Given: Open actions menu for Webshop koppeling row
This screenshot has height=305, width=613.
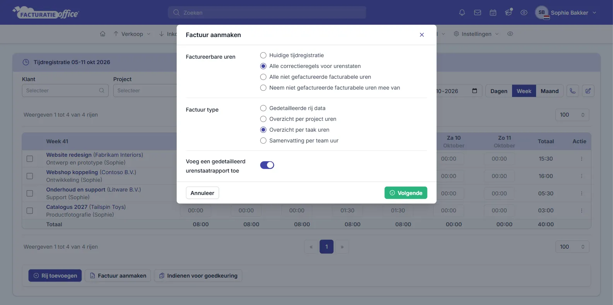Looking at the screenshot, I should (x=581, y=176).
